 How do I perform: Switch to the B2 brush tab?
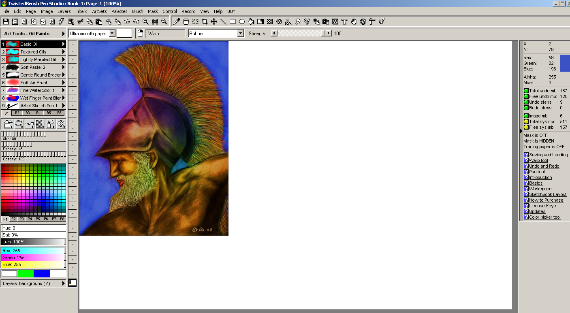pos(17,113)
